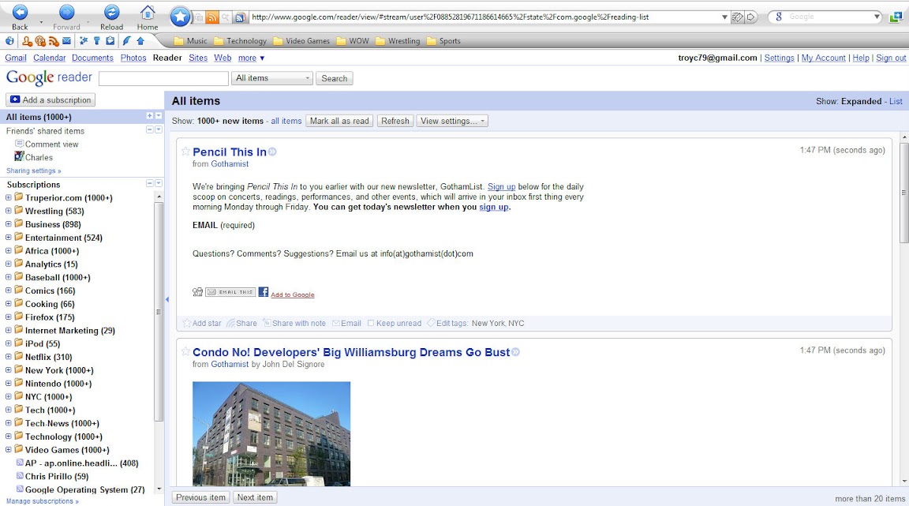Viewport: 909px width, 506px height.
Task: Switch to List view
Action: pyautogui.click(x=896, y=101)
